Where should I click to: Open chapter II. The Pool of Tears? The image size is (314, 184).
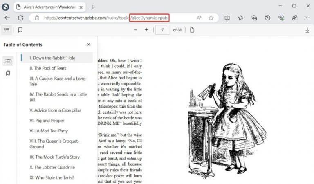point(48,68)
